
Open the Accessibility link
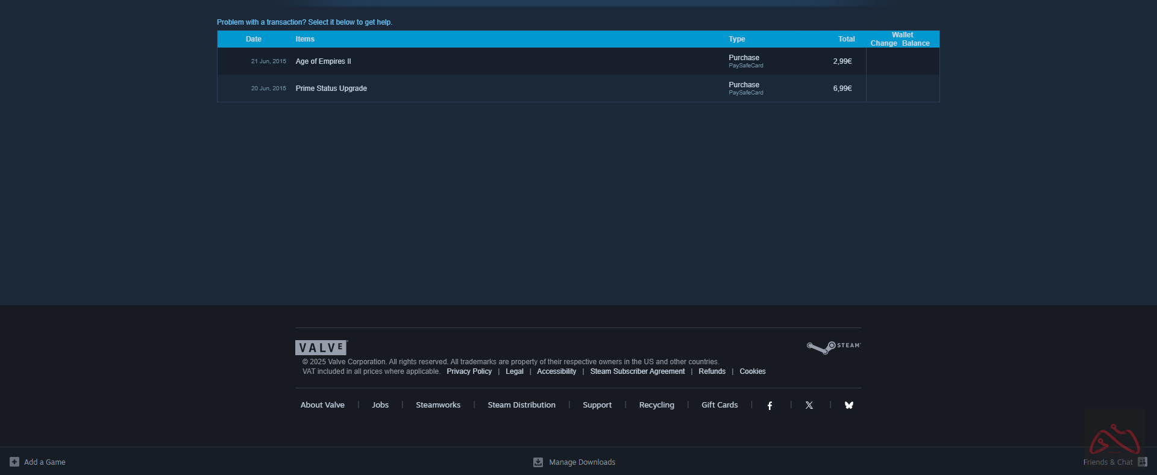coord(556,371)
